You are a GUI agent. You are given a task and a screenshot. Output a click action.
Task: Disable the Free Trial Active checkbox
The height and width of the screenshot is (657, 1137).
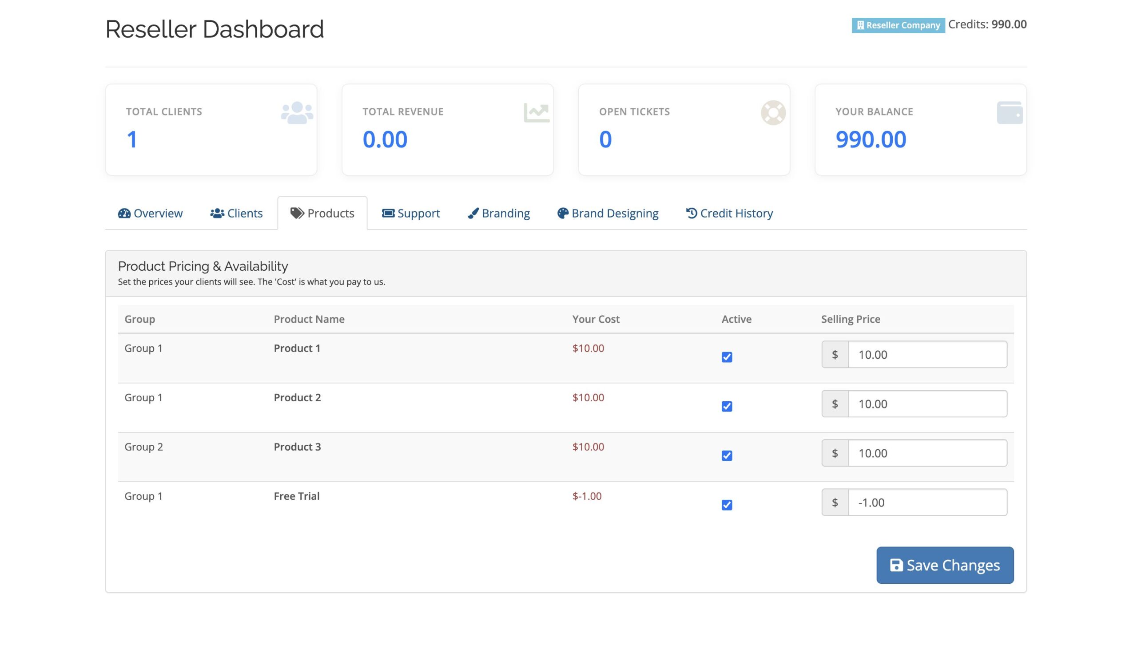click(727, 505)
